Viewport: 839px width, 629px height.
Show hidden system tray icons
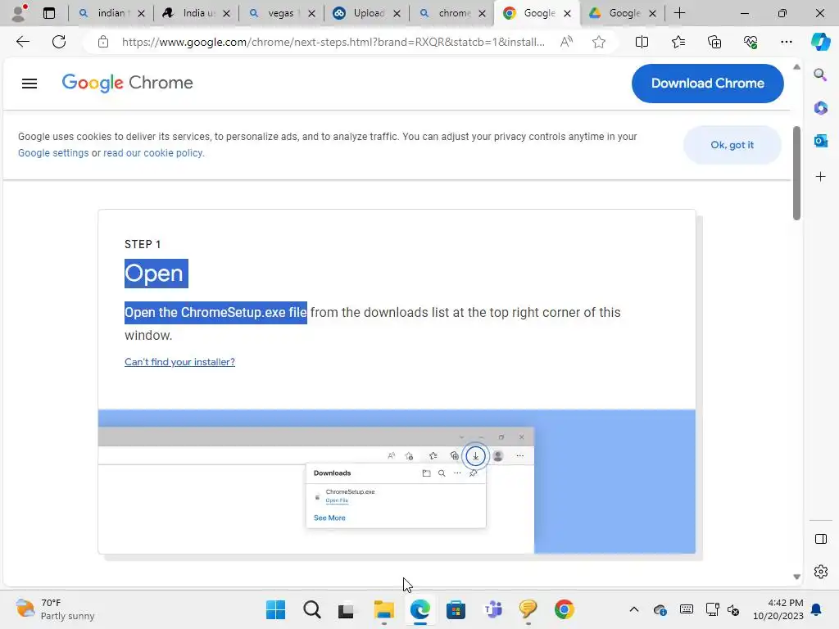[x=634, y=609]
